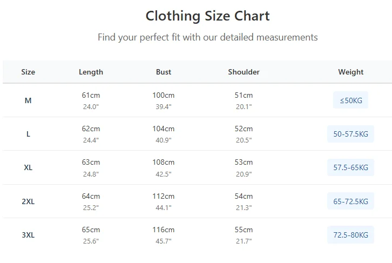Click the Bust column header

tap(164, 72)
